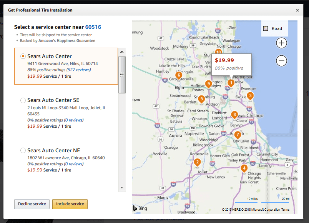Select the Sears Auto Center NE option
This screenshot has width=309, height=223.
23,150
